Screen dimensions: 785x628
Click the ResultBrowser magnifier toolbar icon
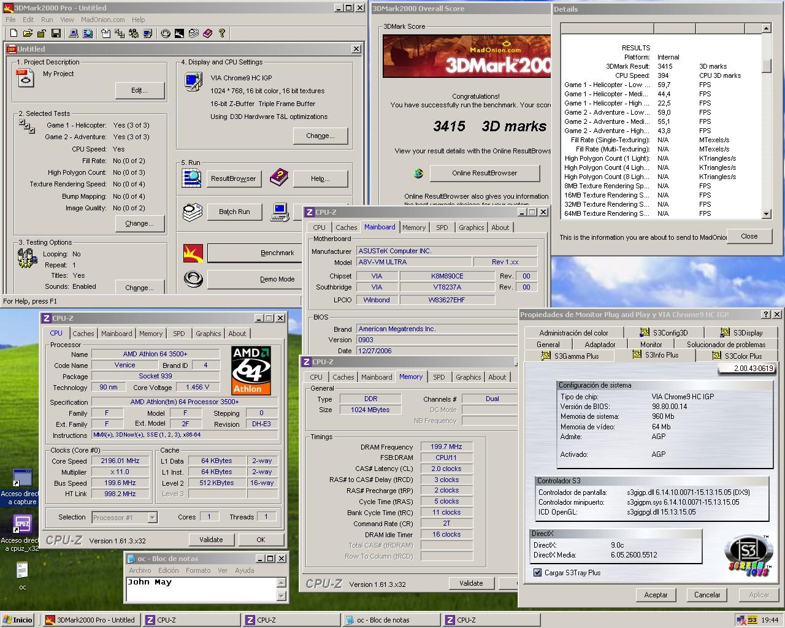click(88, 33)
